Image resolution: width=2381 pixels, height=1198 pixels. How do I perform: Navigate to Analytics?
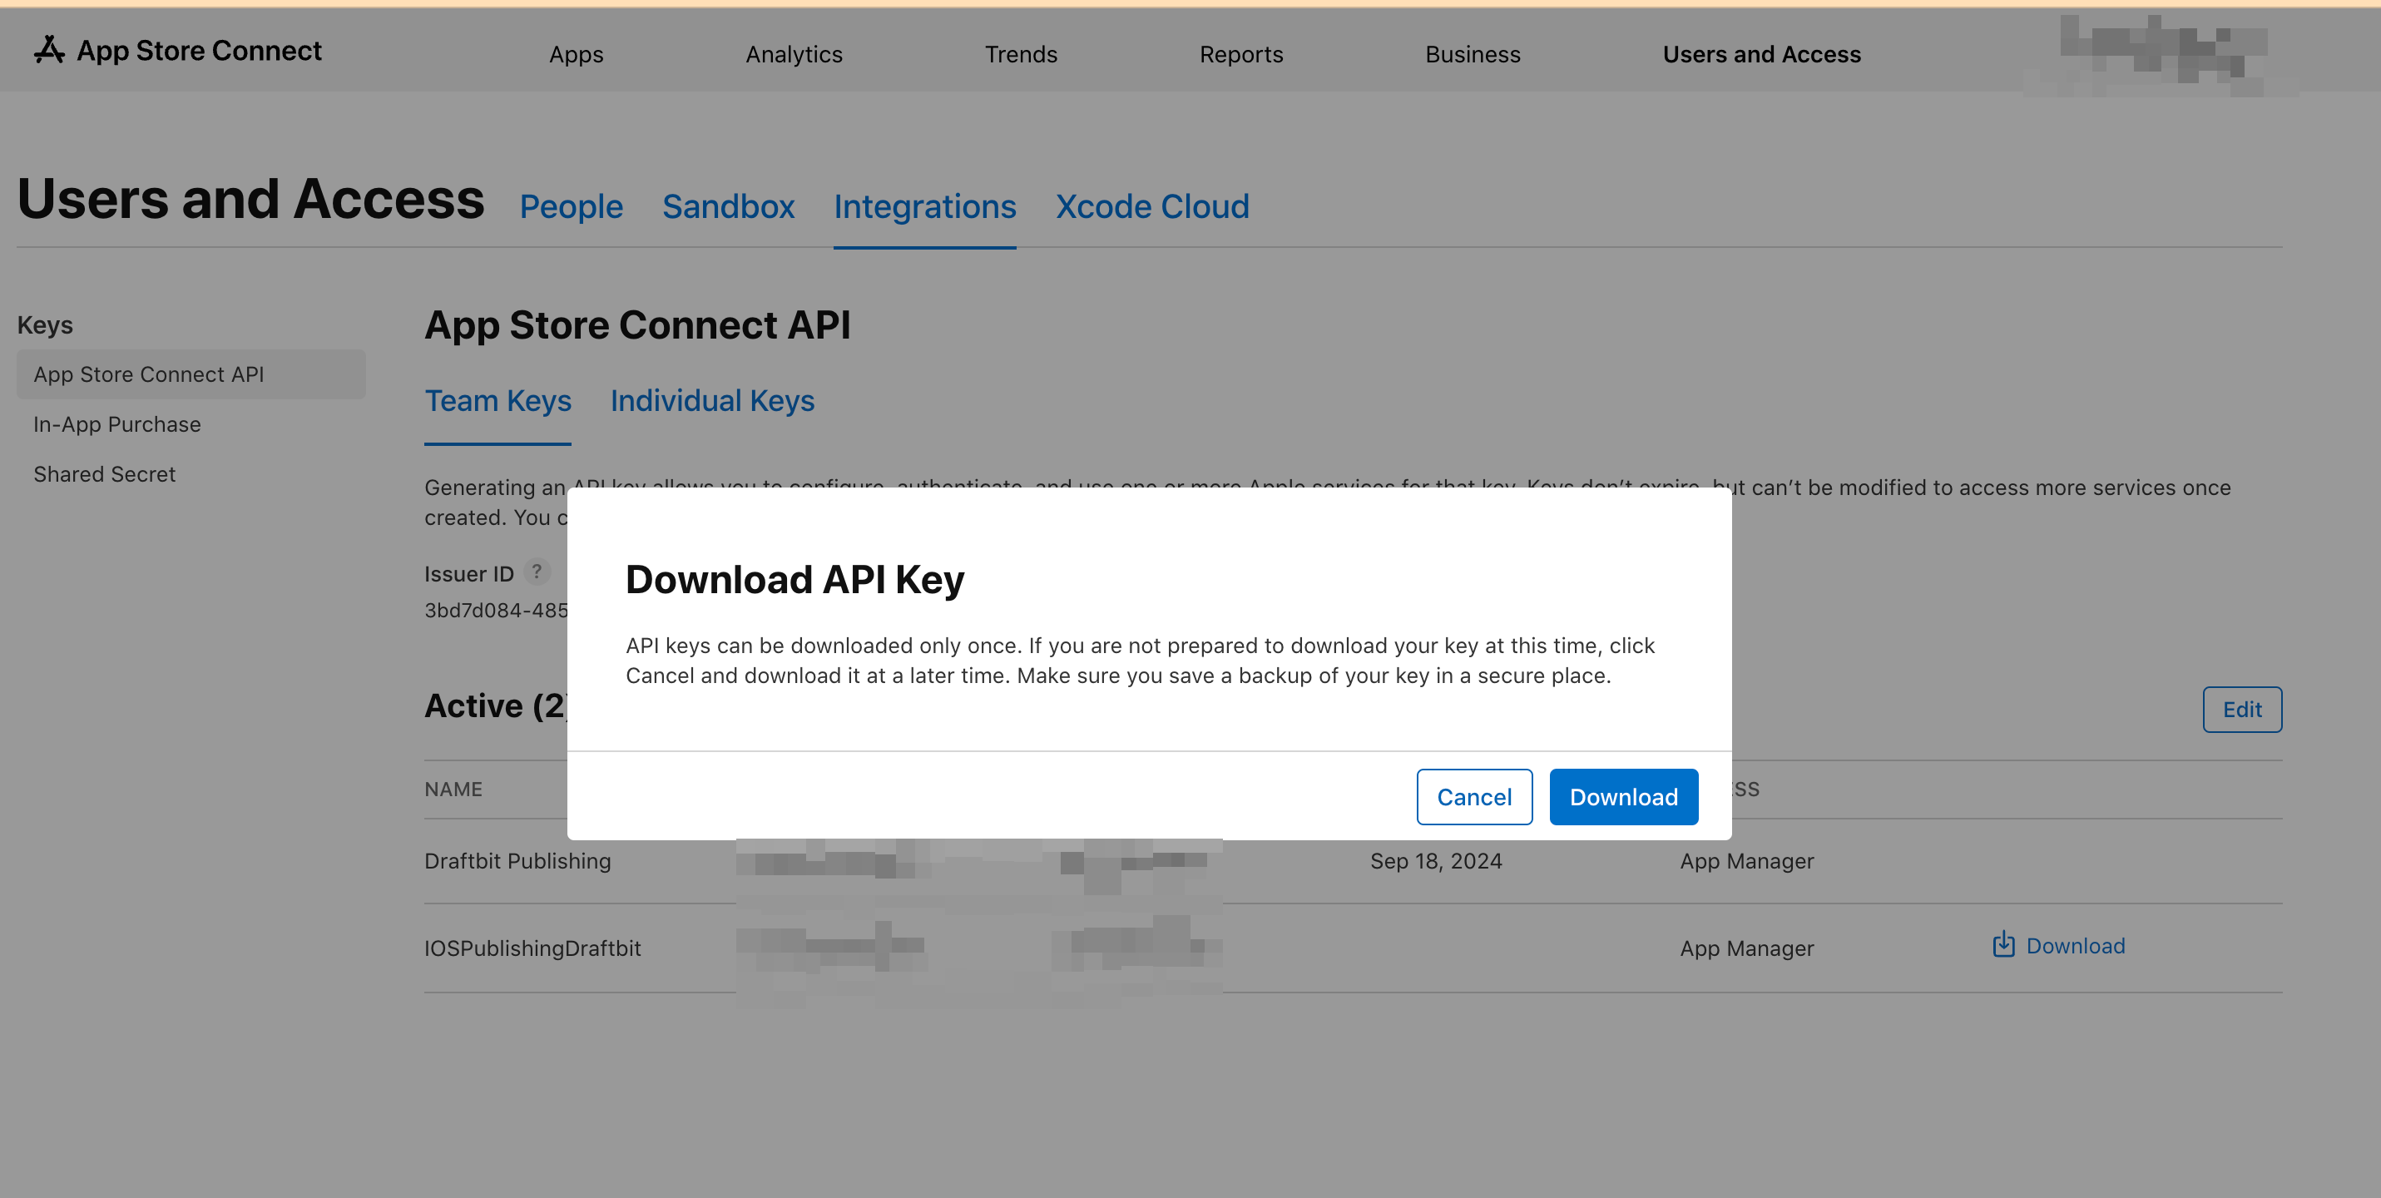[x=793, y=53]
